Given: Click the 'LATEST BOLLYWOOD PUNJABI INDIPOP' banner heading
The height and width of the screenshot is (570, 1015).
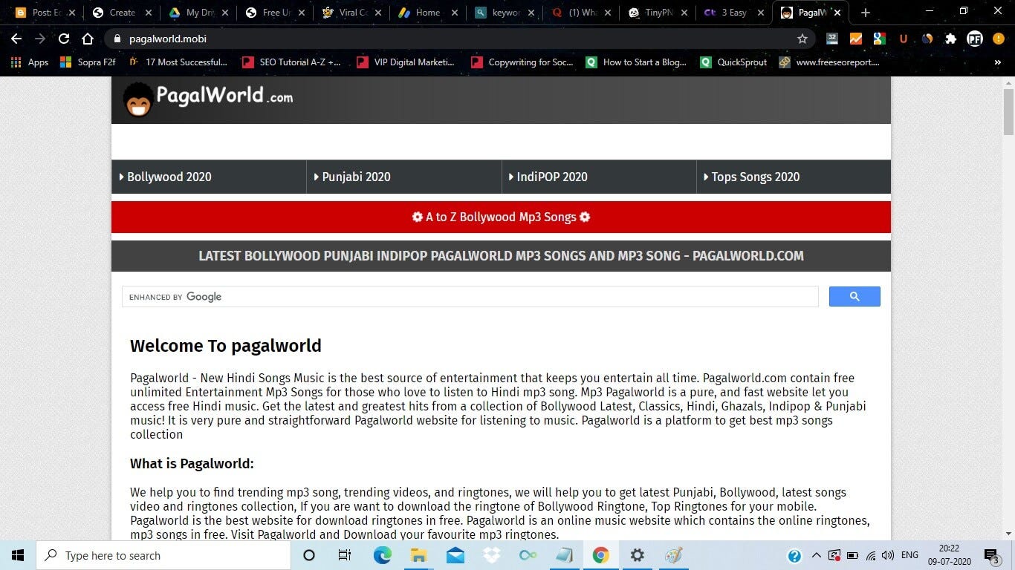Looking at the screenshot, I should tap(501, 256).
